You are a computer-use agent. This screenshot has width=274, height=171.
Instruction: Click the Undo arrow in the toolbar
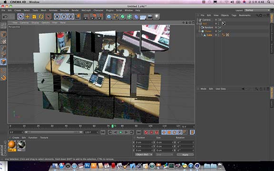pos(5,17)
